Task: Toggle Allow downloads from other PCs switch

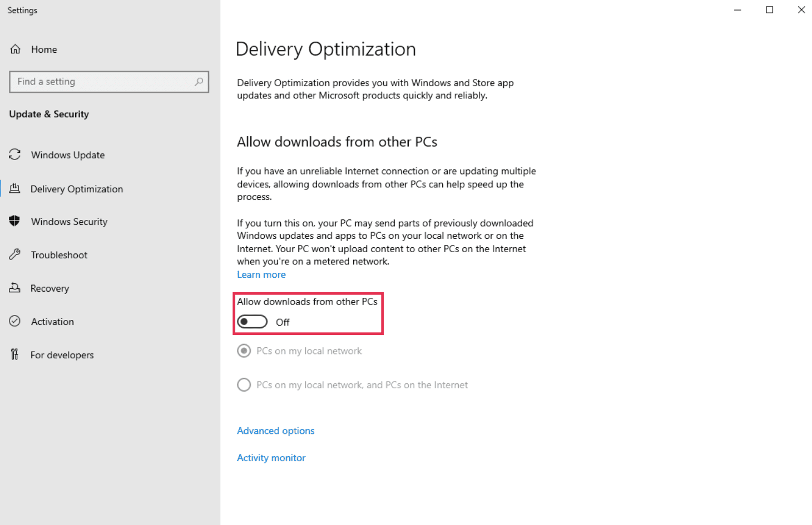Action: tap(252, 322)
